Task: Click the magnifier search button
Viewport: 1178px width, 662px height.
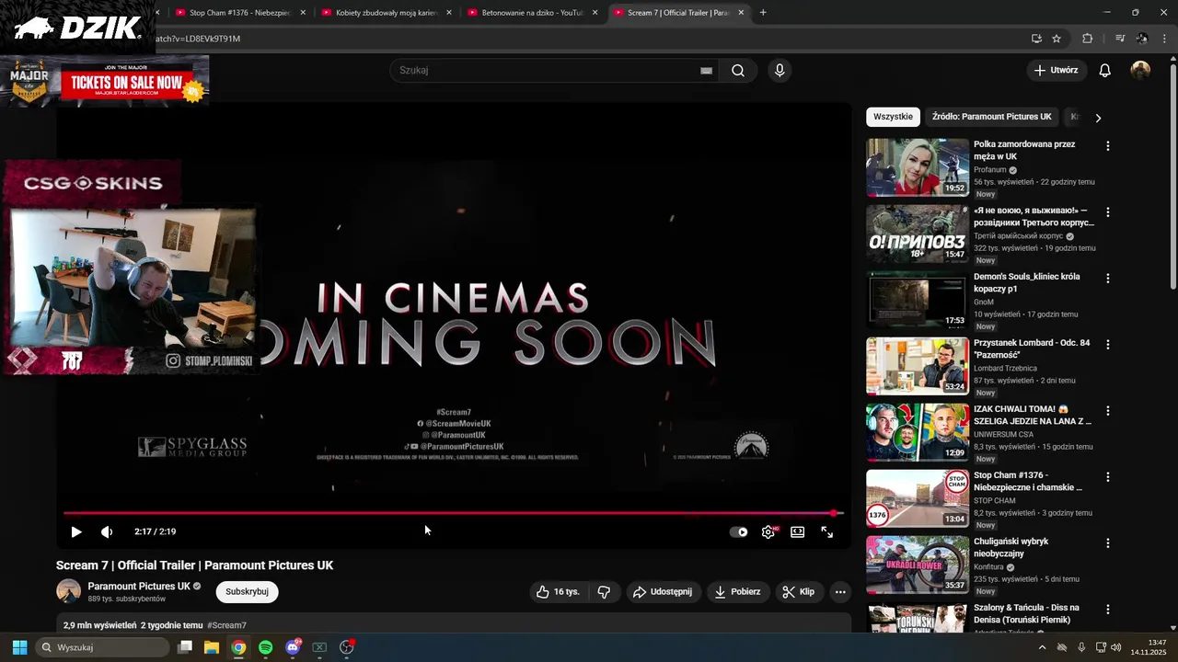Action: (x=738, y=70)
